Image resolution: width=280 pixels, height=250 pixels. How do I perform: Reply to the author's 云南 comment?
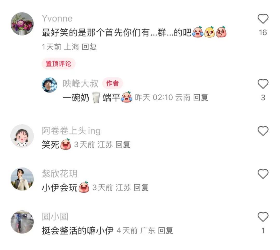201,98
